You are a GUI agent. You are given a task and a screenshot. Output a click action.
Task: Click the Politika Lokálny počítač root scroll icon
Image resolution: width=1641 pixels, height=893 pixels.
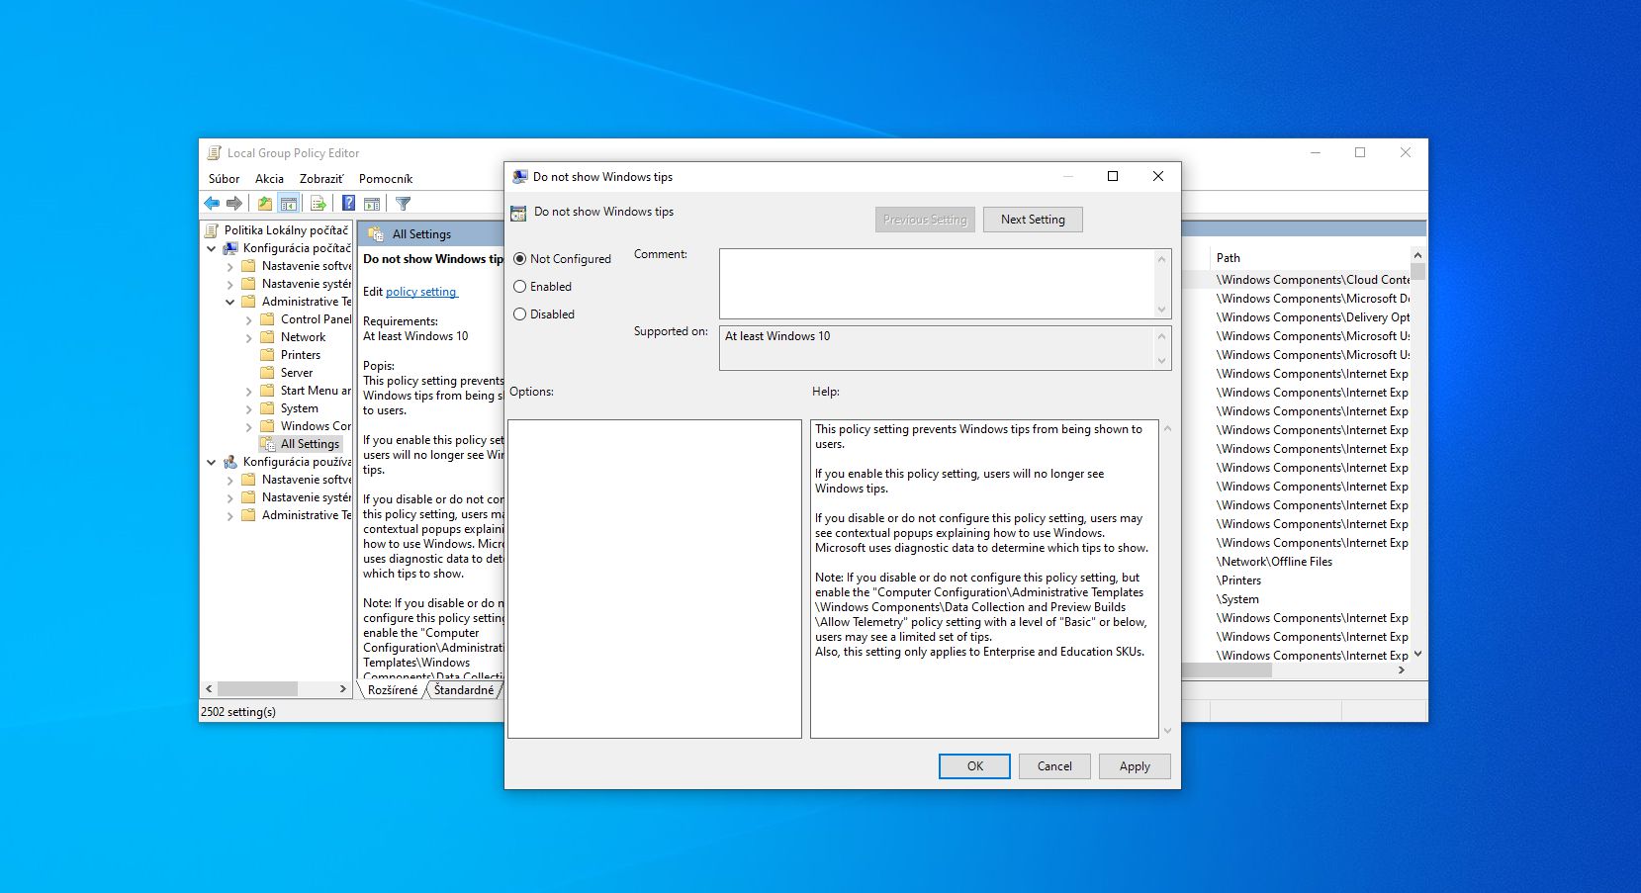[x=212, y=230]
